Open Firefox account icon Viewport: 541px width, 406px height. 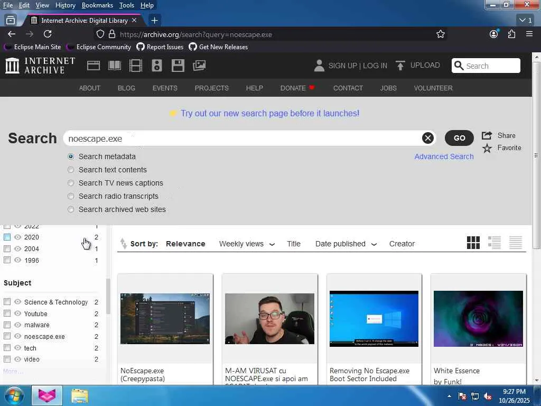click(x=494, y=34)
